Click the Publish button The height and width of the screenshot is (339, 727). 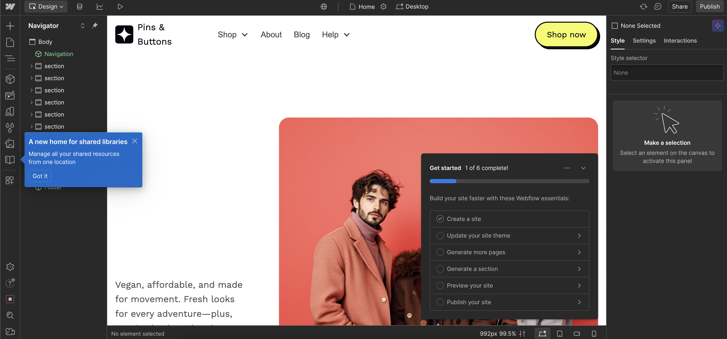click(x=710, y=7)
